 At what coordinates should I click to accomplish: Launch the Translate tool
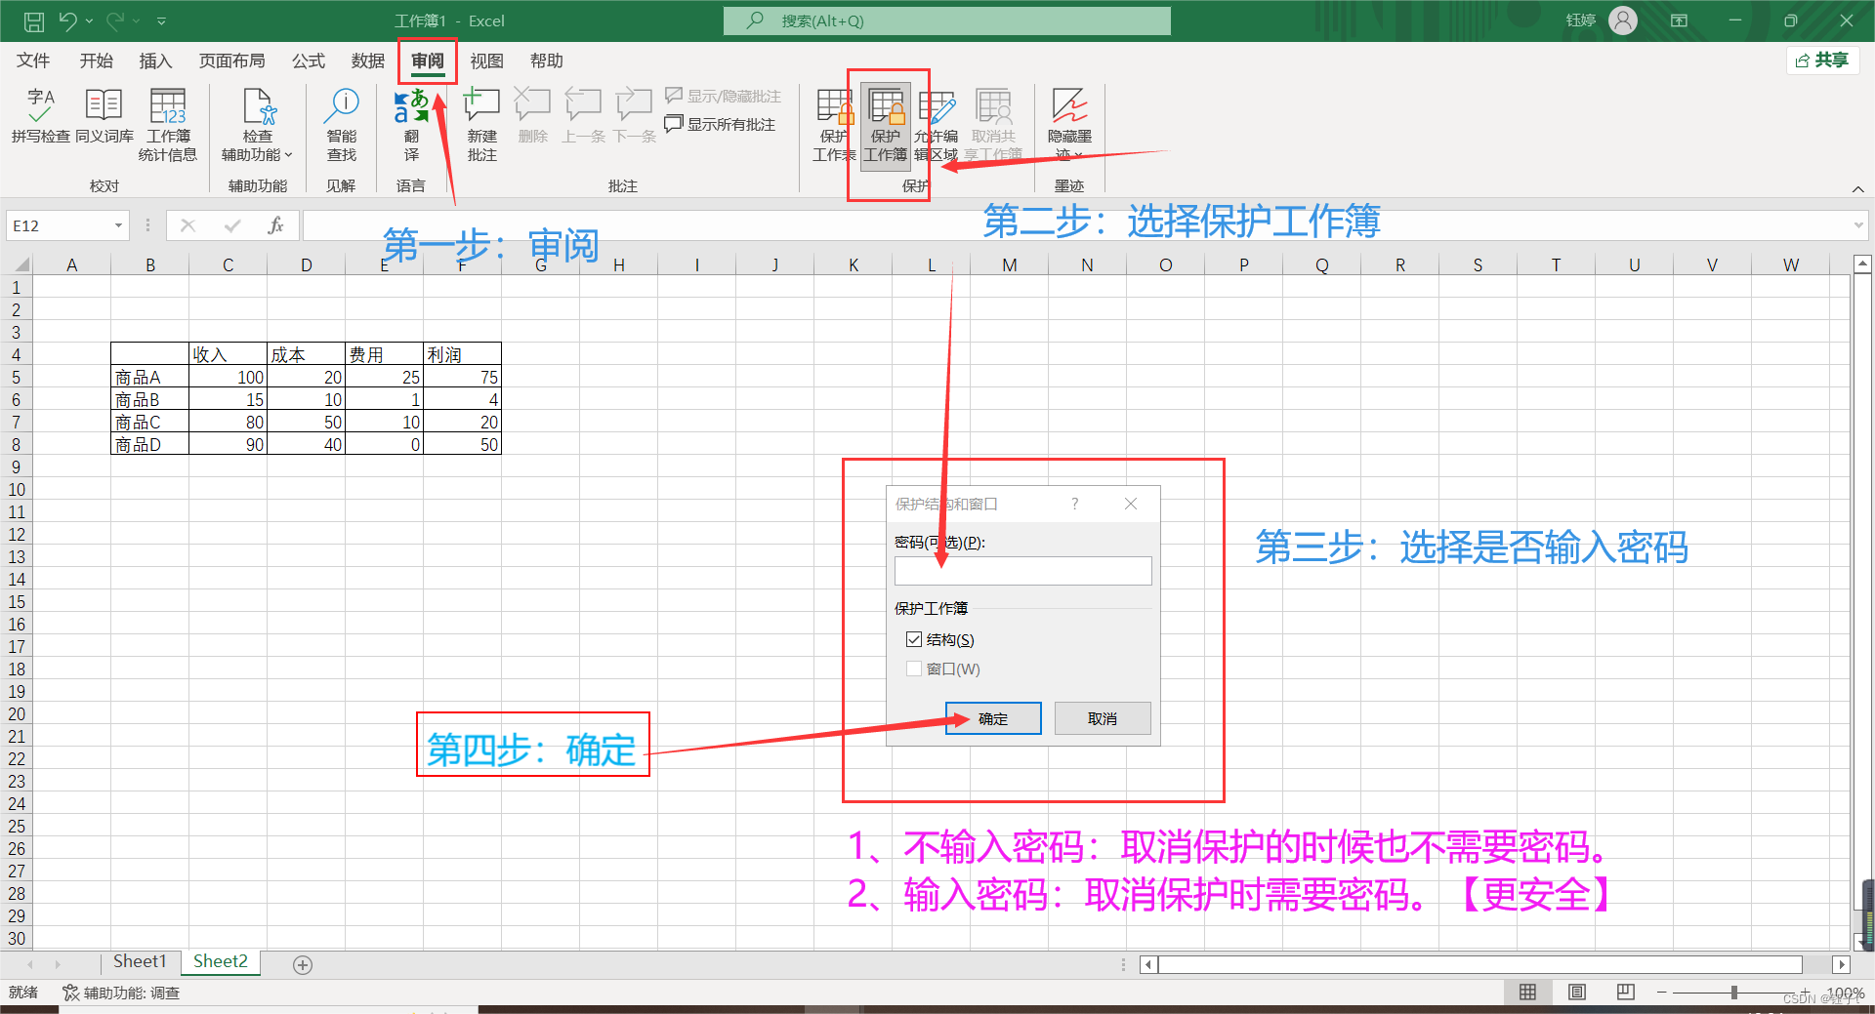click(x=411, y=125)
